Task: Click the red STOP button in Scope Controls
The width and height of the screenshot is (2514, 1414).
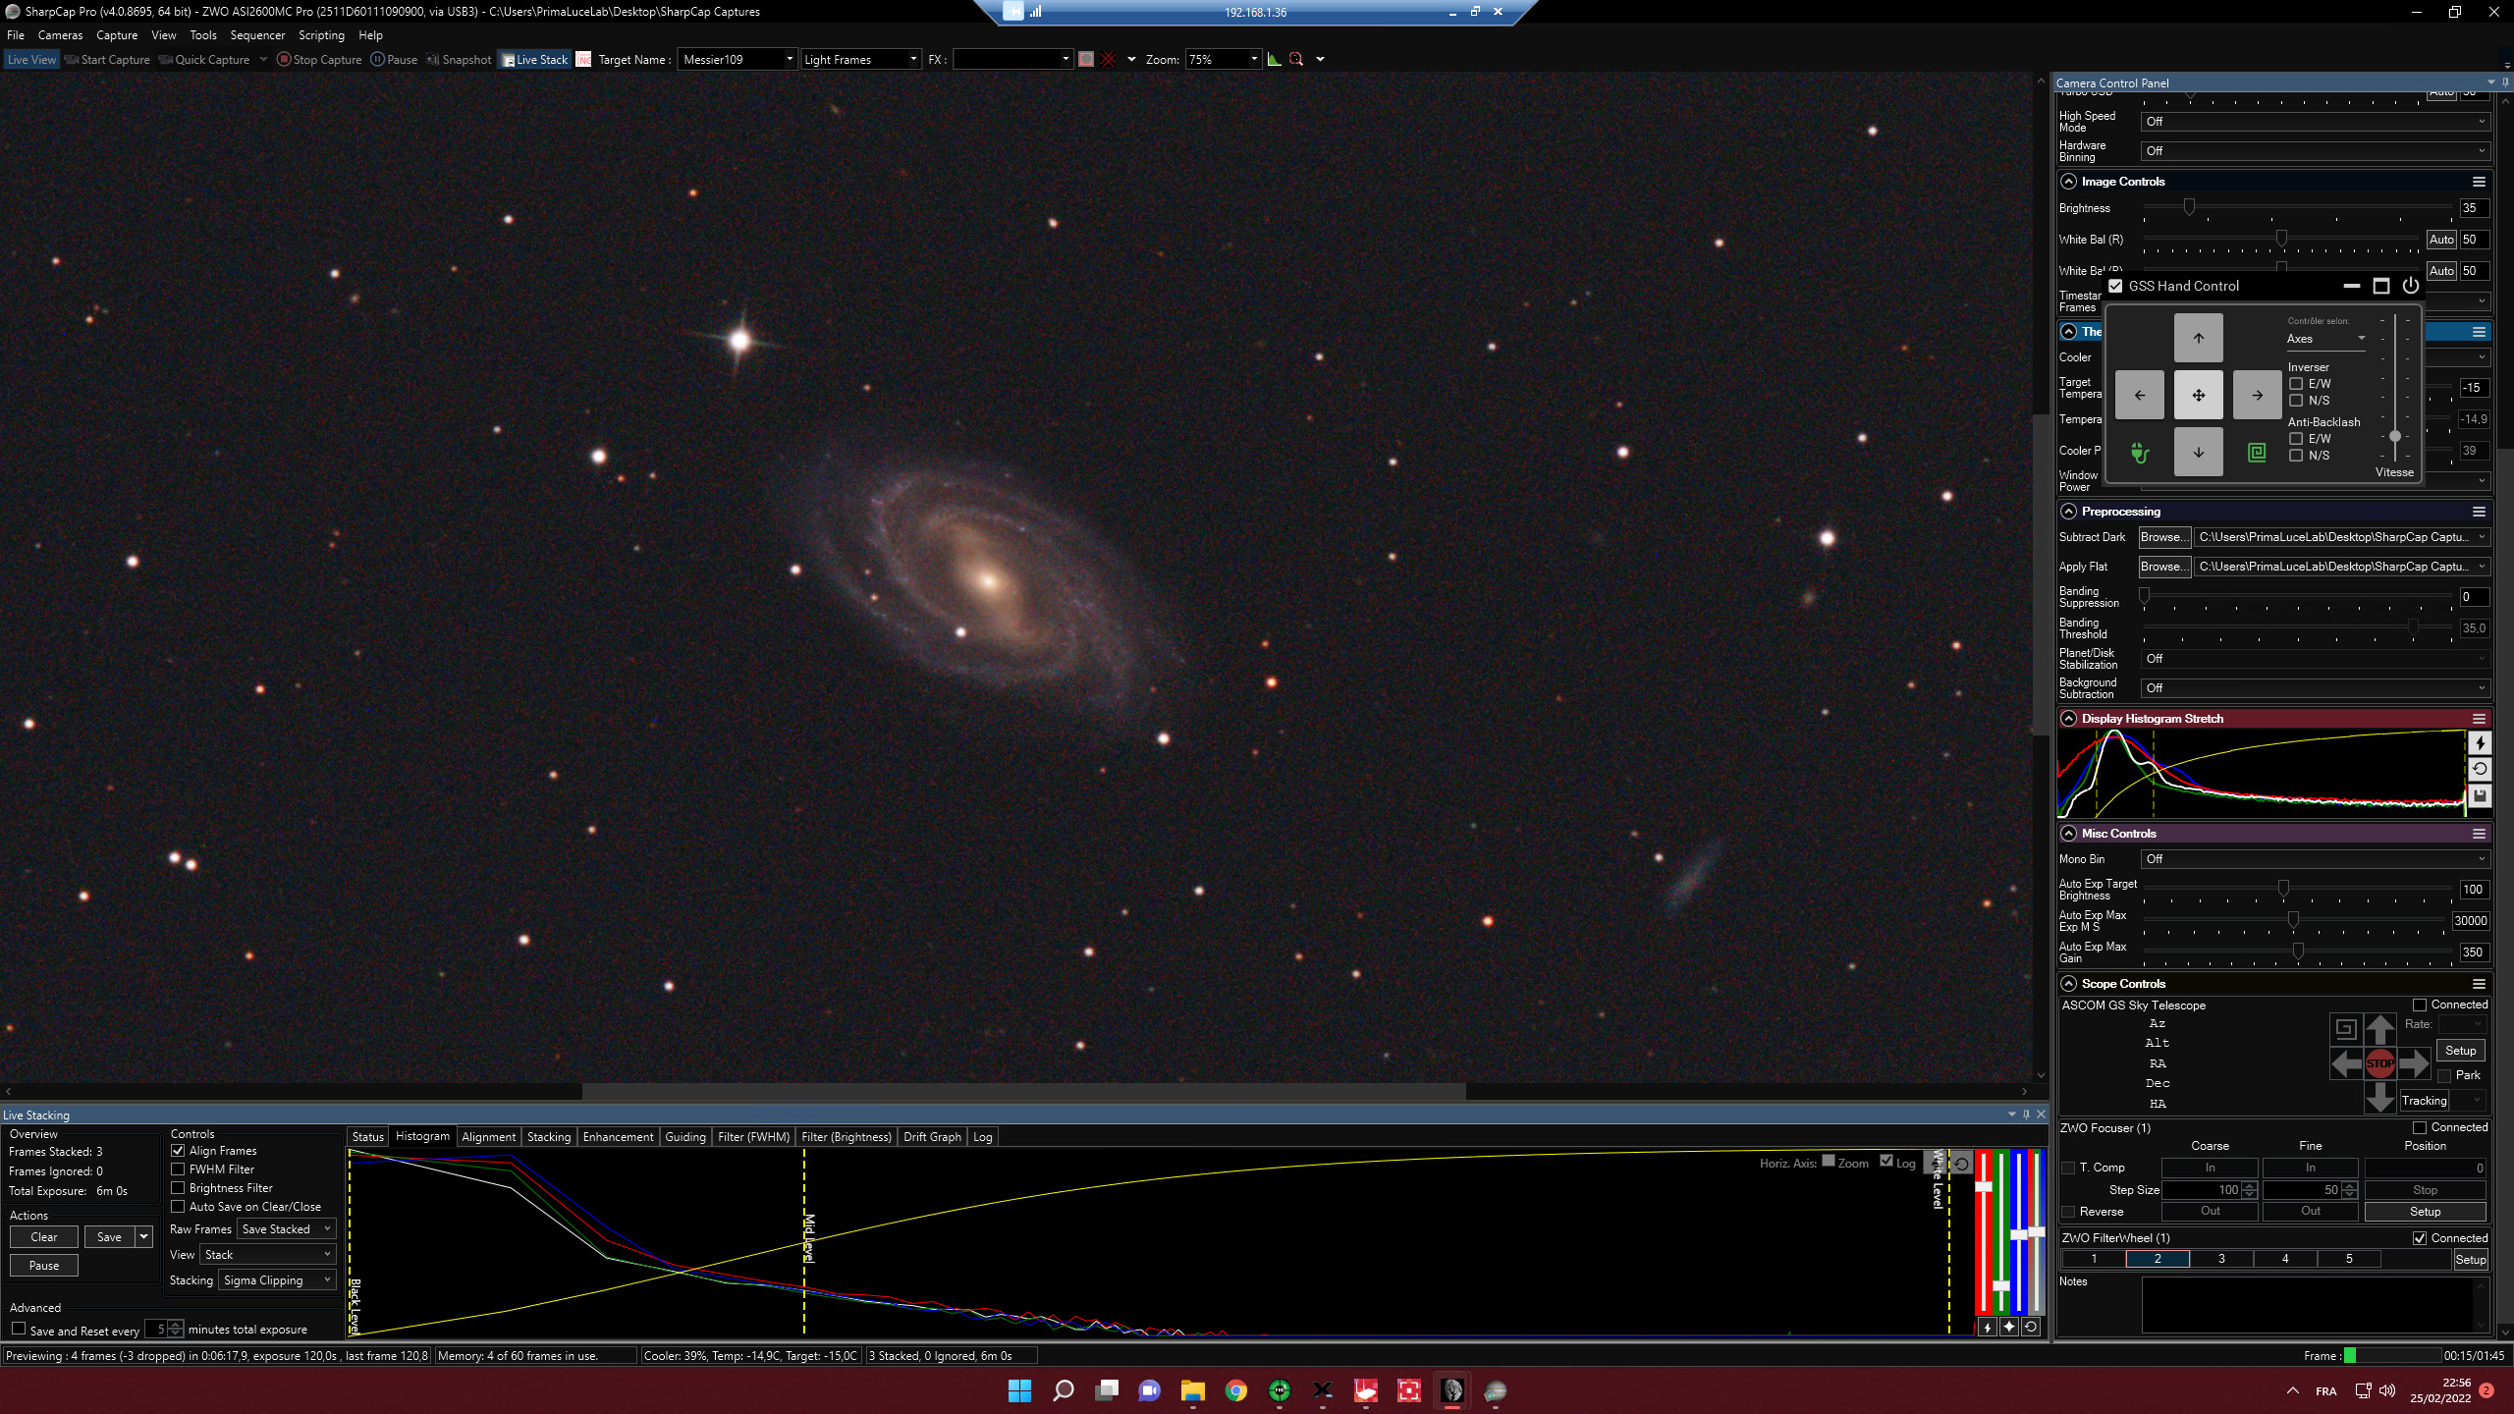Action: pos(2379,1063)
